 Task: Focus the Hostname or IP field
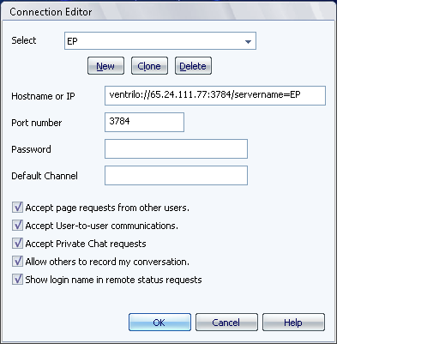click(x=215, y=95)
